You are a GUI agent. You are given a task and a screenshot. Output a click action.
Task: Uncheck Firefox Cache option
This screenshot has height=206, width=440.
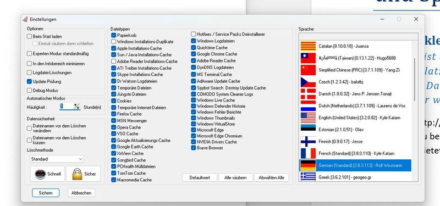(113, 114)
